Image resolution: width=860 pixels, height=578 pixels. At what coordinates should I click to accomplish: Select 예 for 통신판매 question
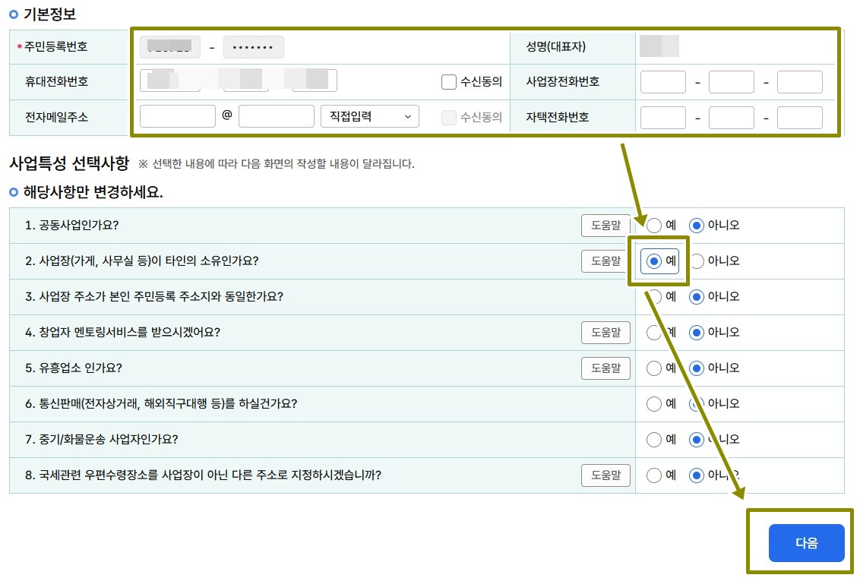[654, 403]
